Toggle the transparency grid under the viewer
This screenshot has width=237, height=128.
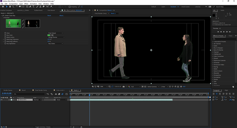[145, 87]
